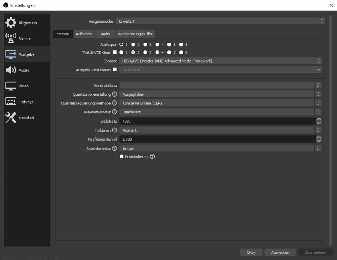Select the Stream antenna icon in sidebar
This screenshot has height=260, width=337.
tap(11, 38)
